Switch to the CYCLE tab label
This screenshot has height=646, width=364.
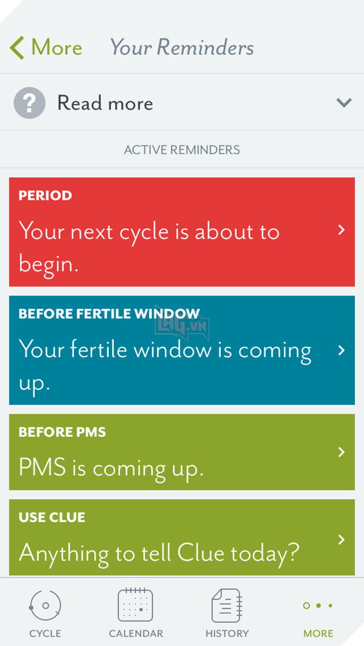click(45, 633)
